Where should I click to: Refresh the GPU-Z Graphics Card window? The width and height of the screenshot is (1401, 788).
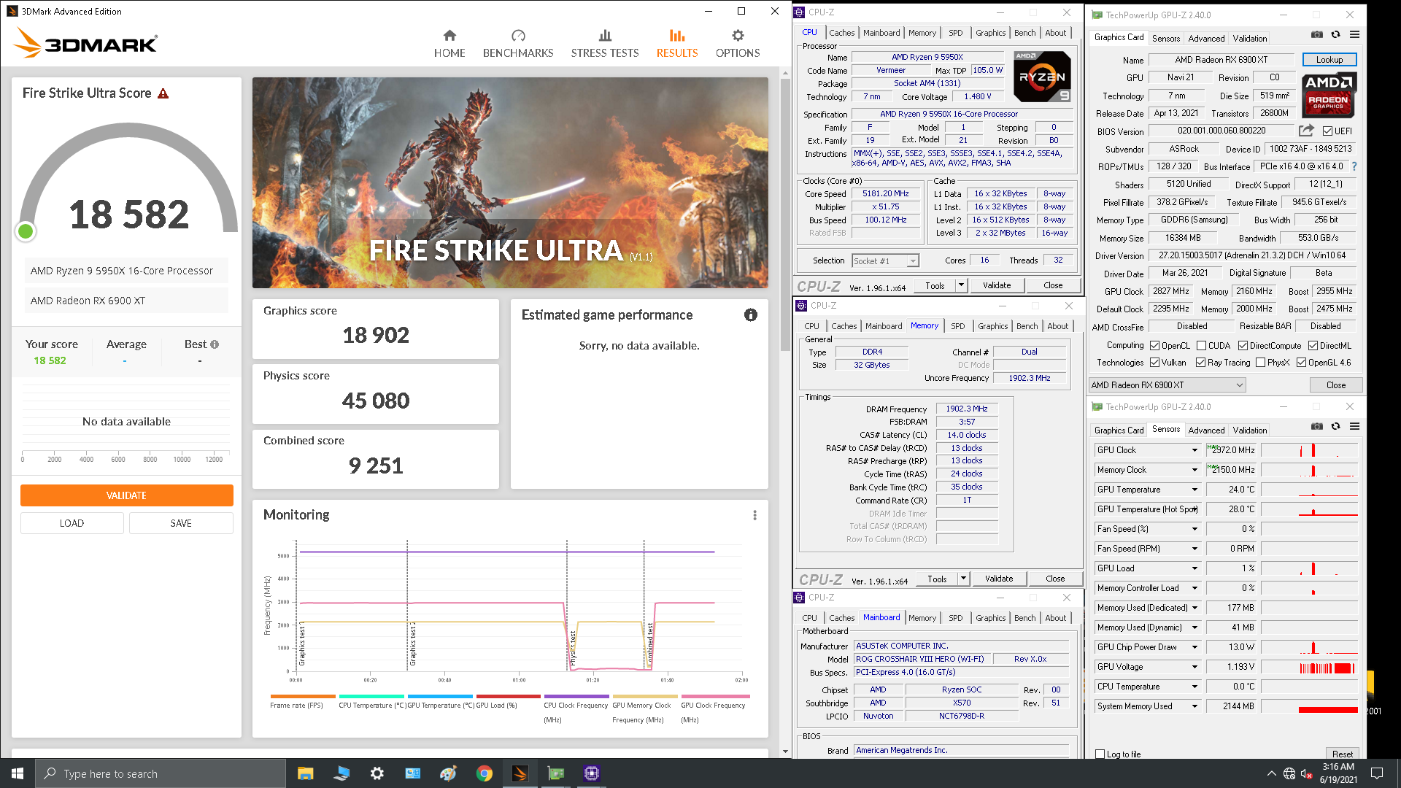click(1335, 34)
